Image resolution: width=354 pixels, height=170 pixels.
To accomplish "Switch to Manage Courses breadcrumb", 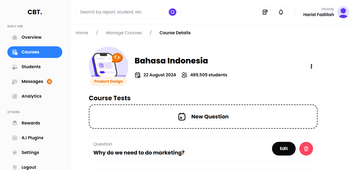I will click(x=124, y=33).
